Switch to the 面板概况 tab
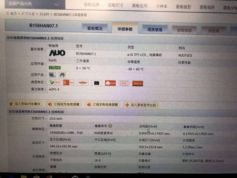Image resolution: width=237 pixels, height=178 pixels. 95,28
